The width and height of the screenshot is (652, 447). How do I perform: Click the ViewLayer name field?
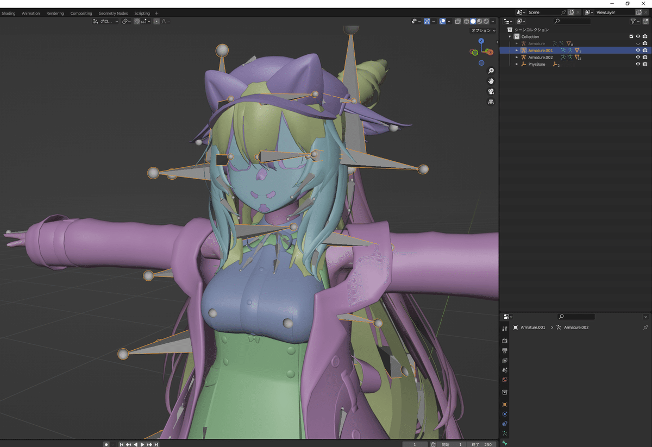[615, 12]
